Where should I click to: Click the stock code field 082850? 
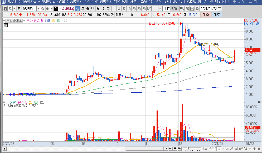click(x=29, y=9)
